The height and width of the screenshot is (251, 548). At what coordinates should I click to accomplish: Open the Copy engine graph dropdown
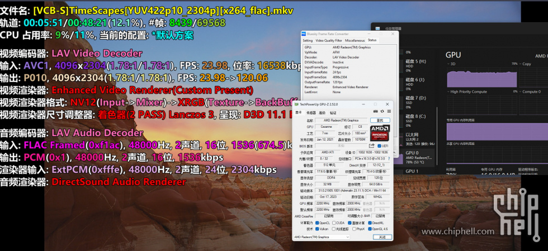521,64
